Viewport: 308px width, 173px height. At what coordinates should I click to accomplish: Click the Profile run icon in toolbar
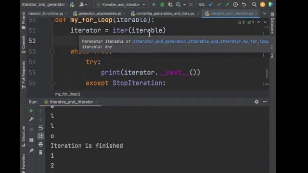[178, 4]
